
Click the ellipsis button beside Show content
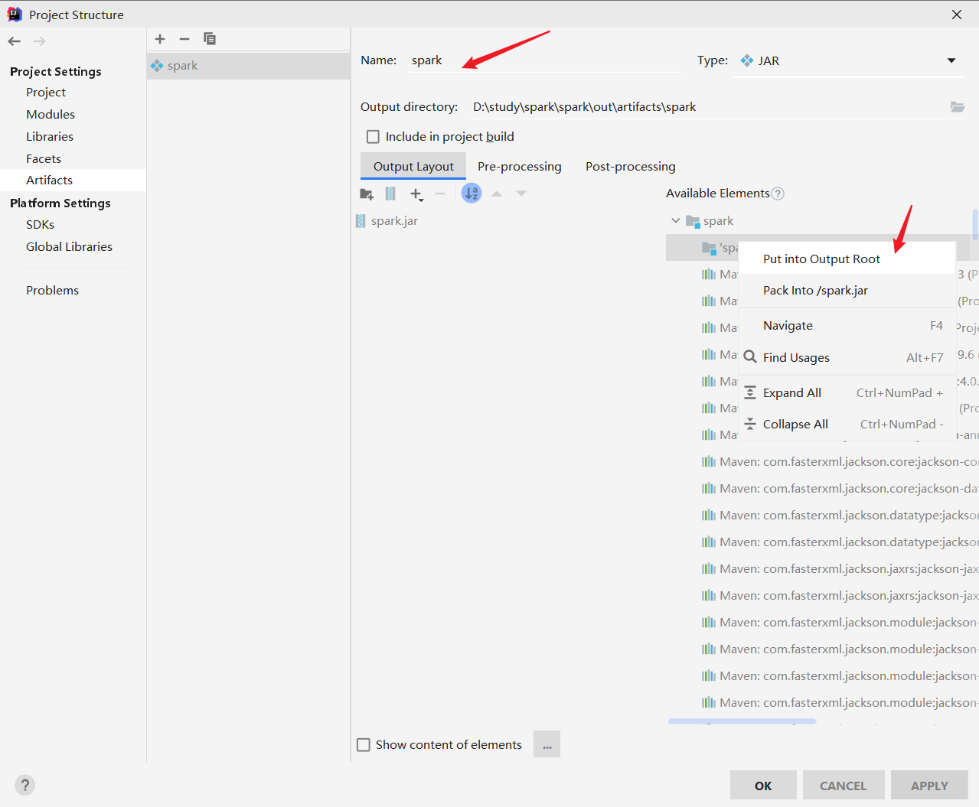(x=547, y=744)
